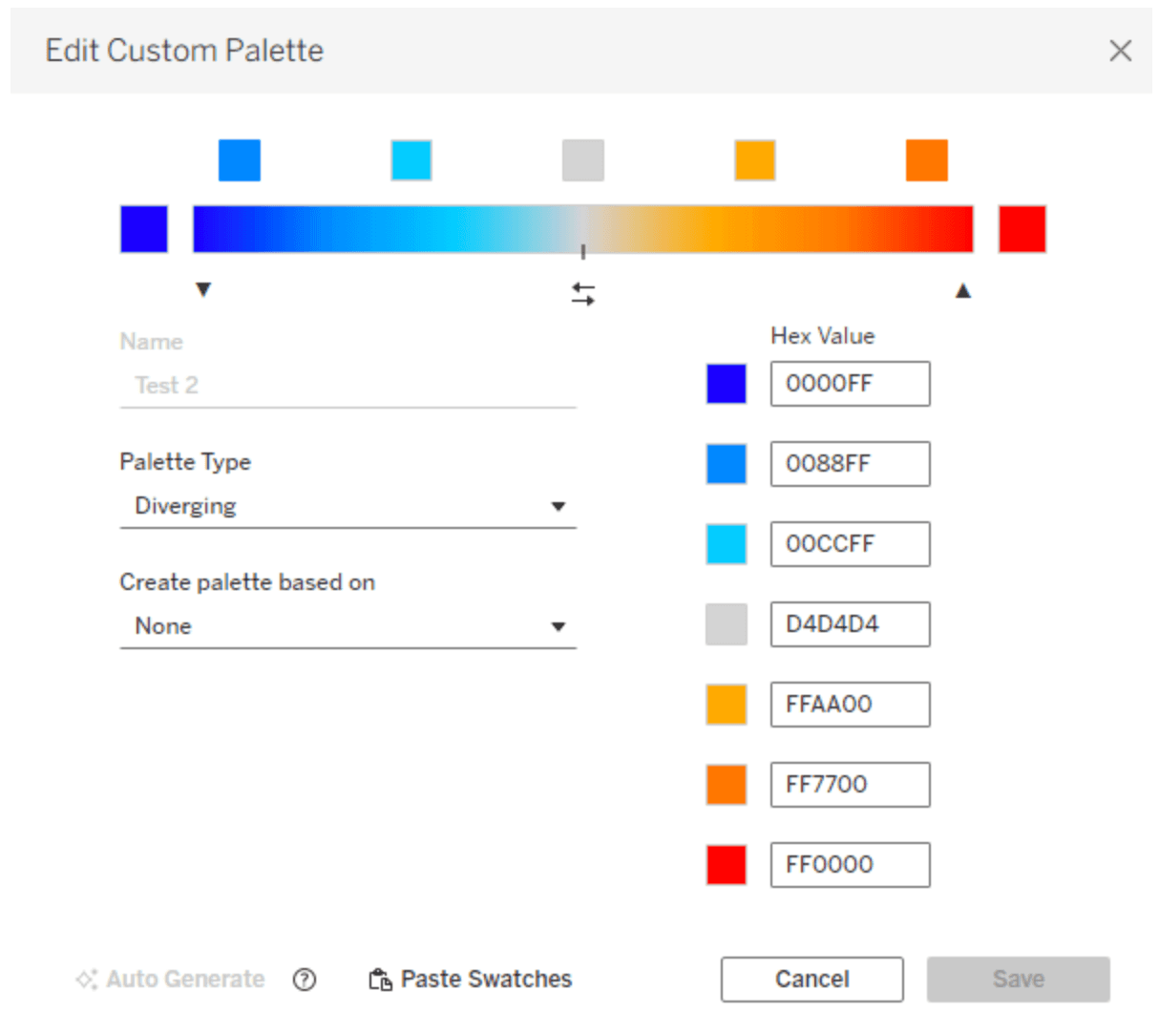Click the Name field showing Test 2

click(x=348, y=386)
